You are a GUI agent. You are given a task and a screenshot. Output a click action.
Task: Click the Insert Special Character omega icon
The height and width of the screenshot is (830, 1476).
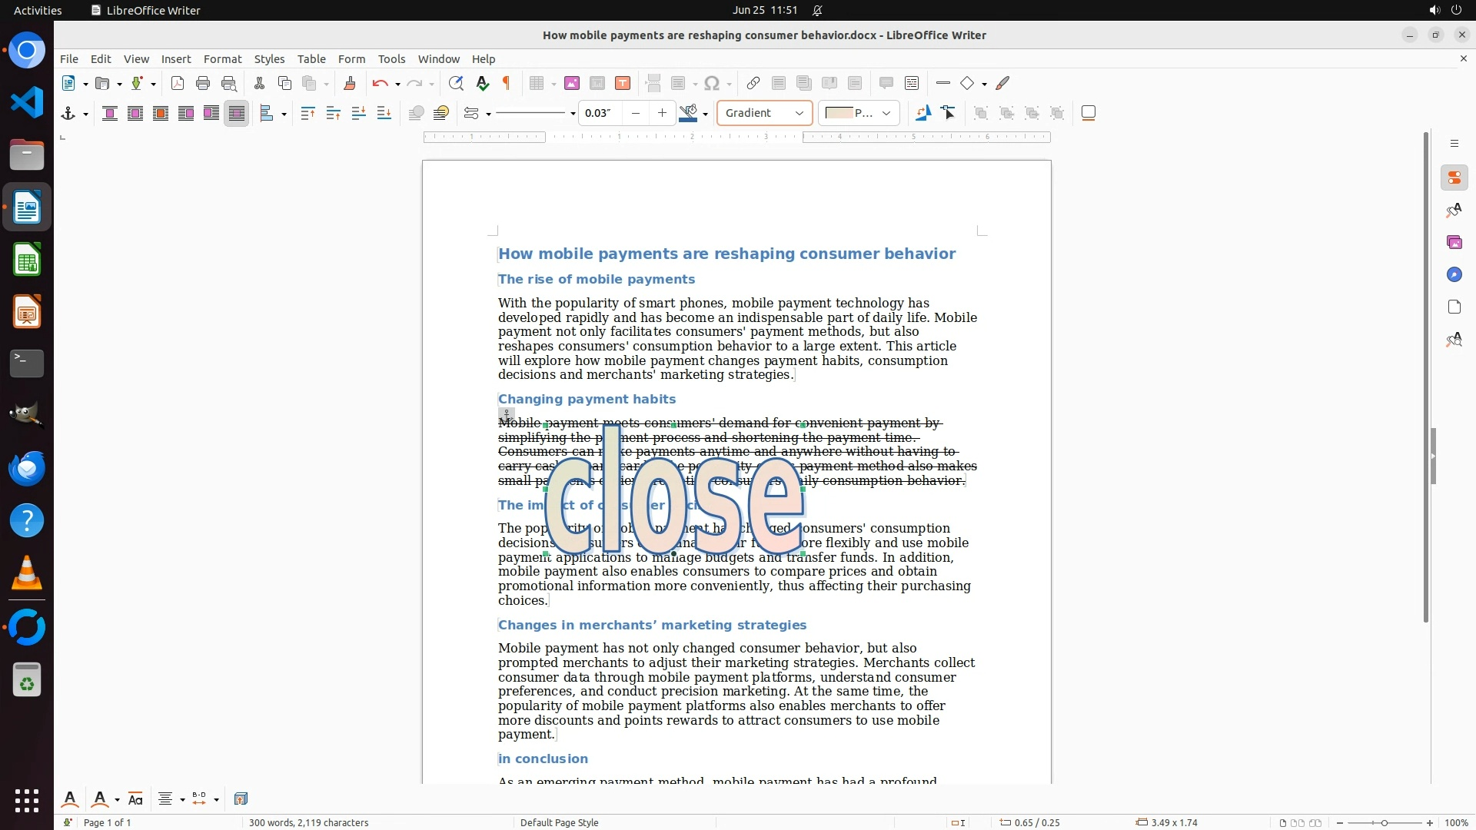tap(712, 83)
